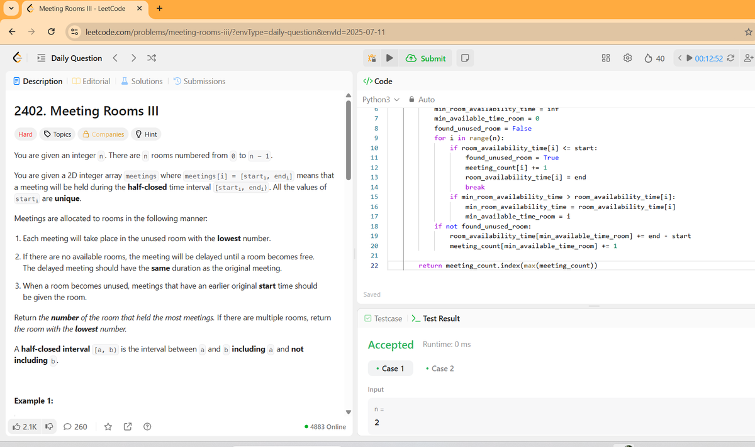Click the streak flame counter 40
The width and height of the screenshot is (755, 447).
[654, 58]
